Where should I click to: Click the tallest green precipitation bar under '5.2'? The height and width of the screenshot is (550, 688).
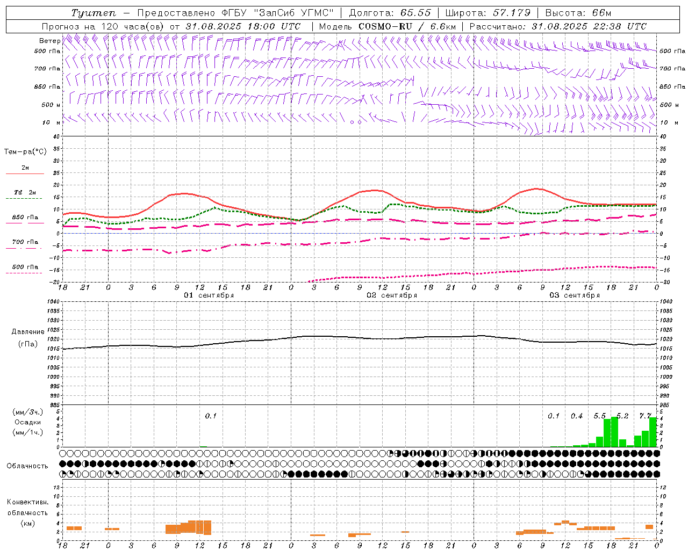click(614, 432)
